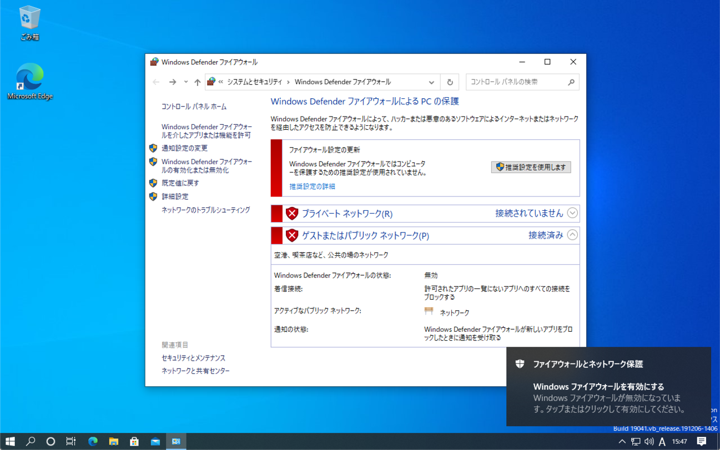Viewport: 720px width, 450px height.
Task: Open ネットワークと共有センター link
Action: (x=195, y=371)
